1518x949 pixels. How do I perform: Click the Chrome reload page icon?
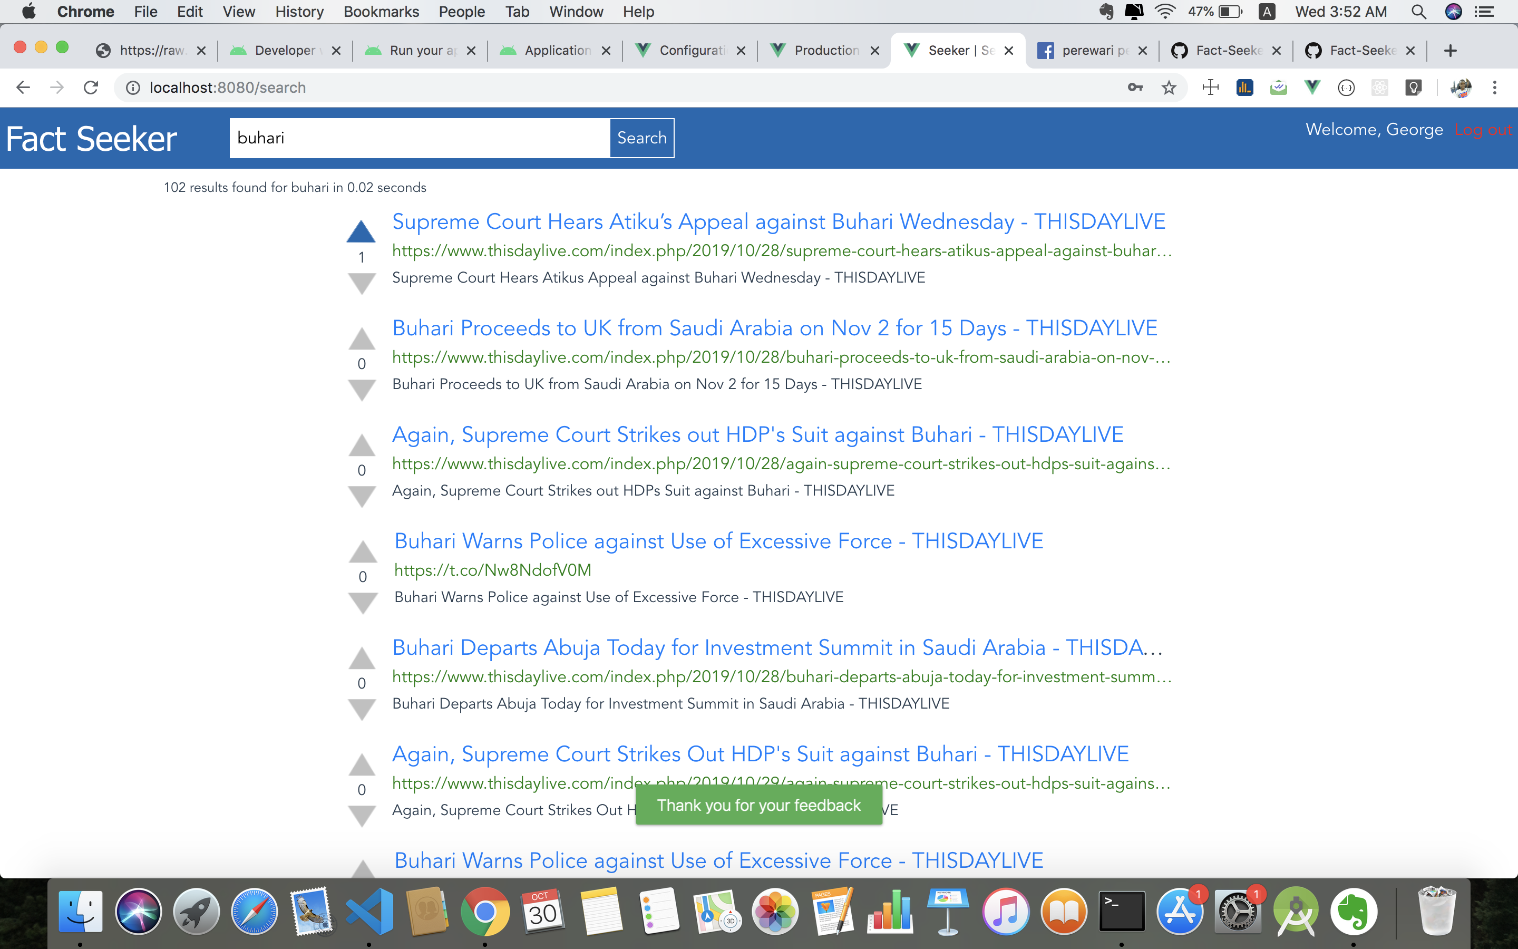pyautogui.click(x=91, y=87)
